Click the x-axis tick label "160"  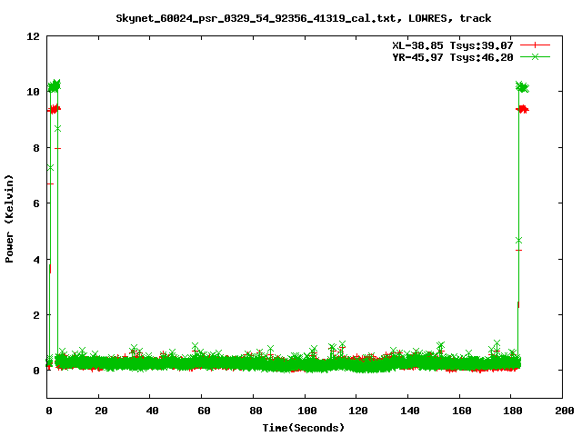point(461,411)
